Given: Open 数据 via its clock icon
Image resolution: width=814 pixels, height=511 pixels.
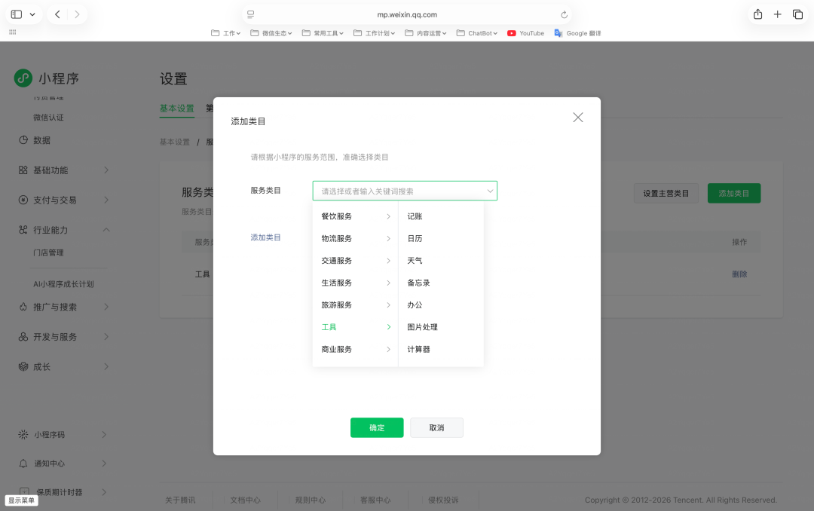Looking at the screenshot, I should pos(23,139).
